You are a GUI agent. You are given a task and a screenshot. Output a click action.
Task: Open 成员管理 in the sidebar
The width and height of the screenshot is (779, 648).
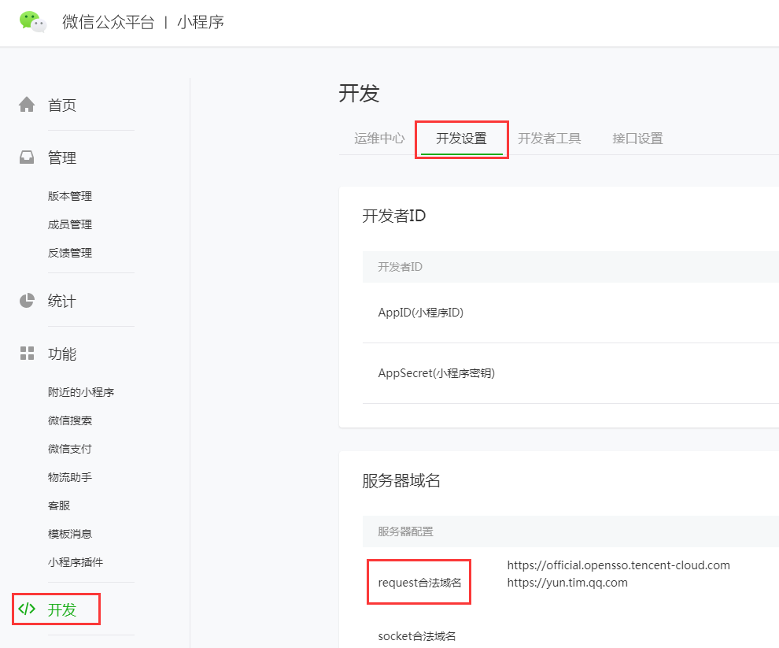[70, 224]
